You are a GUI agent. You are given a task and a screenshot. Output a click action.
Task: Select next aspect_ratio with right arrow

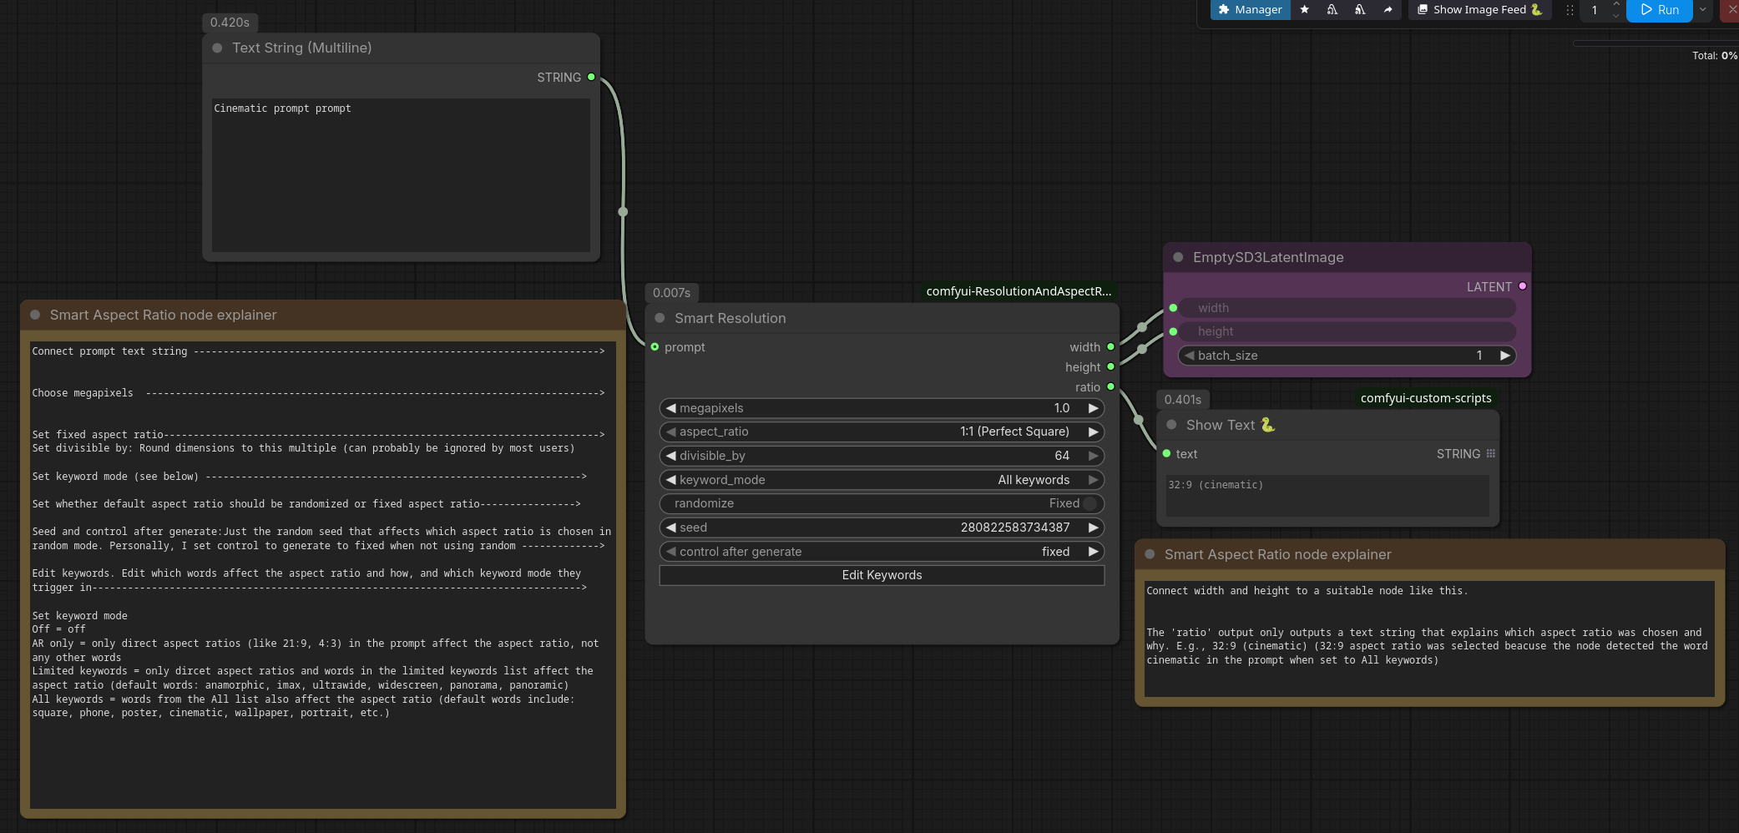coord(1093,432)
